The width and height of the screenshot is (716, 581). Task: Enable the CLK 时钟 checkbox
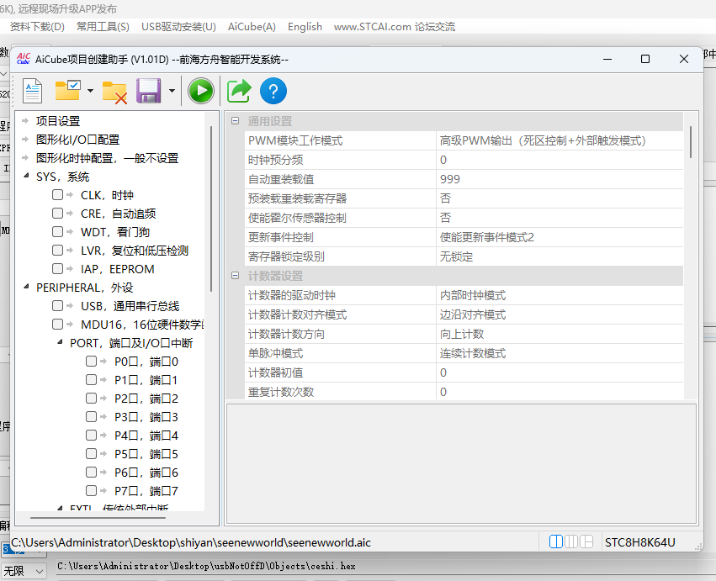point(56,194)
